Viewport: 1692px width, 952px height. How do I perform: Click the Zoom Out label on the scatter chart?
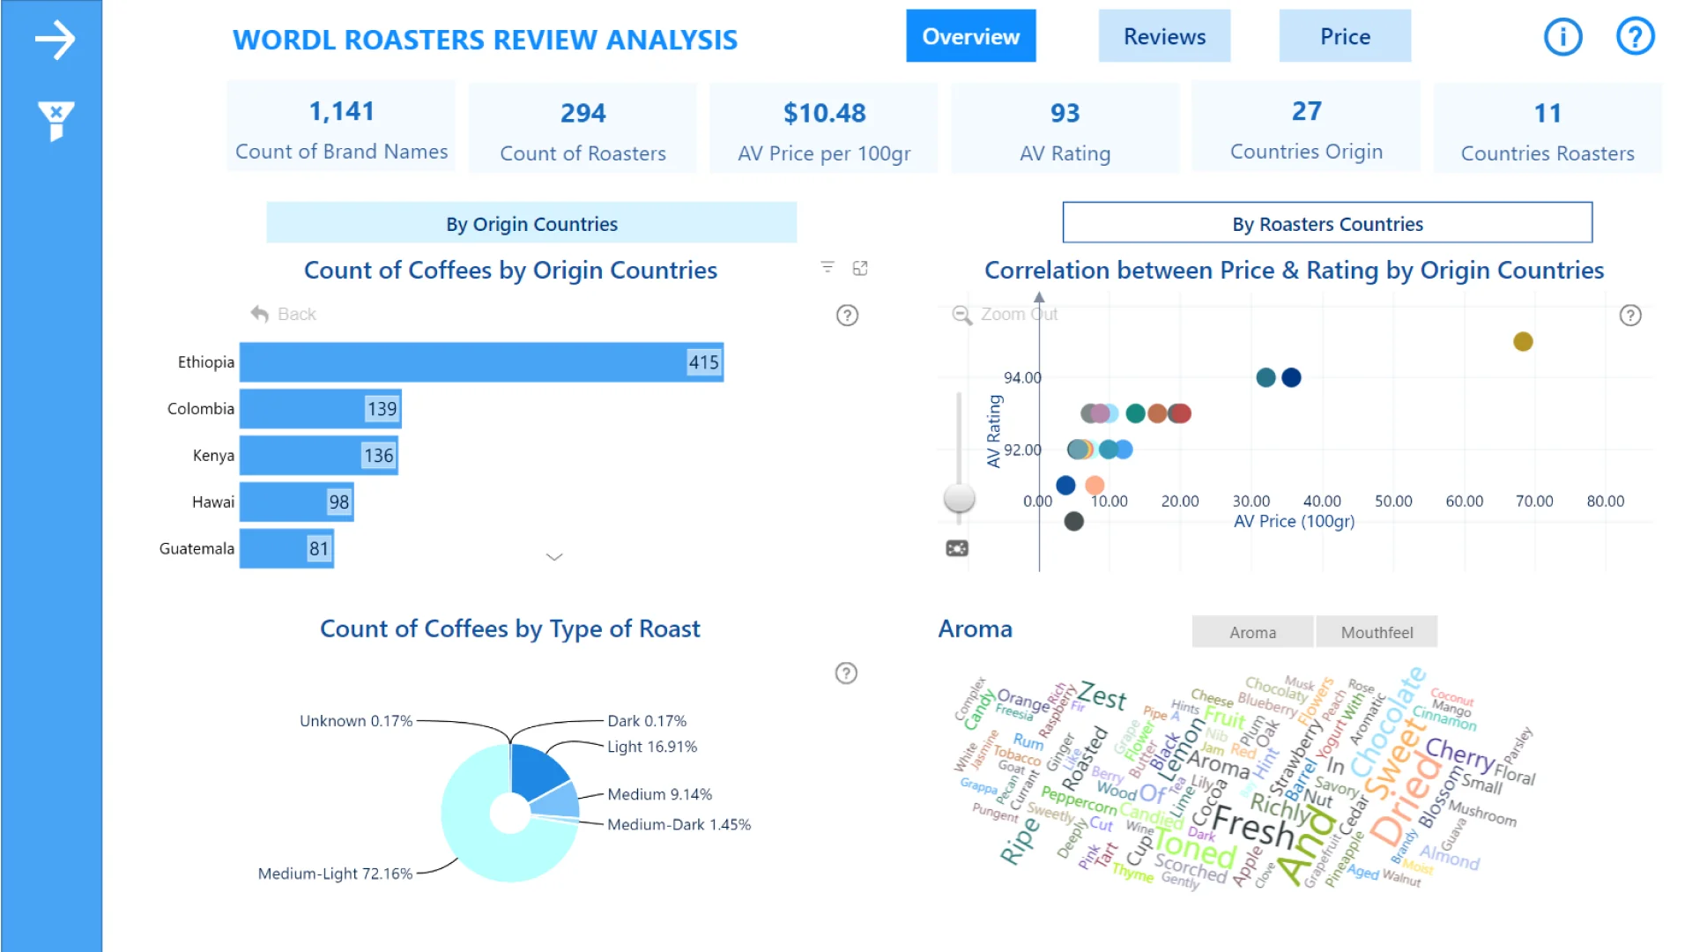pyautogui.click(x=1019, y=314)
